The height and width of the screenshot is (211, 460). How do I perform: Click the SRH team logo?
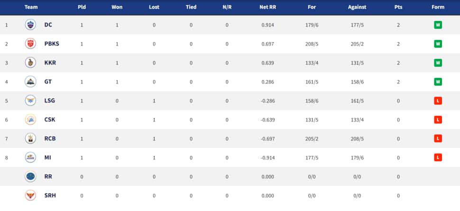[30, 195]
